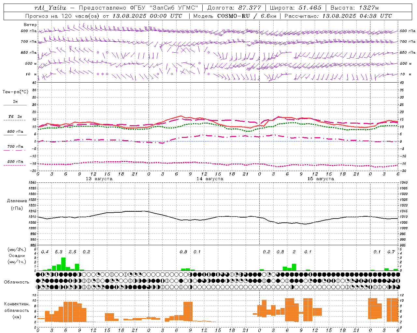Click the Тем-ра(°C) chart label
Viewport: 417px width, 333px height.
pyautogui.click(x=15, y=92)
